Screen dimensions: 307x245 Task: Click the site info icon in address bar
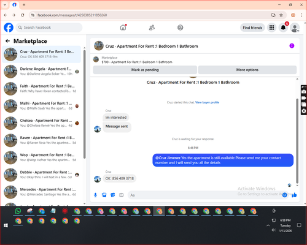point(33,15)
